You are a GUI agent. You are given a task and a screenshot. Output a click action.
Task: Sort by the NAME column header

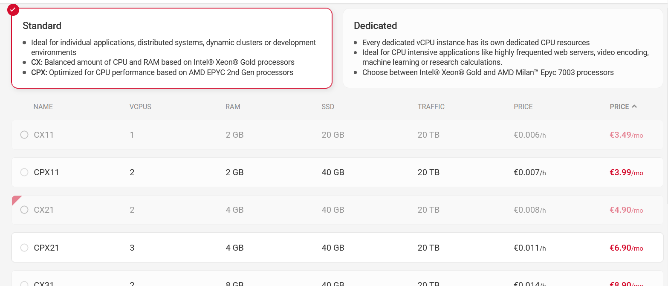43,107
